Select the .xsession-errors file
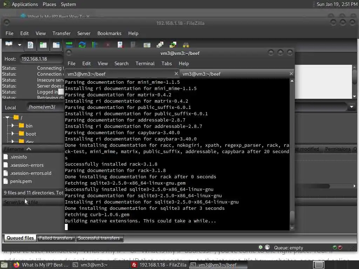This screenshot has height=269, width=359. click(x=27, y=165)
